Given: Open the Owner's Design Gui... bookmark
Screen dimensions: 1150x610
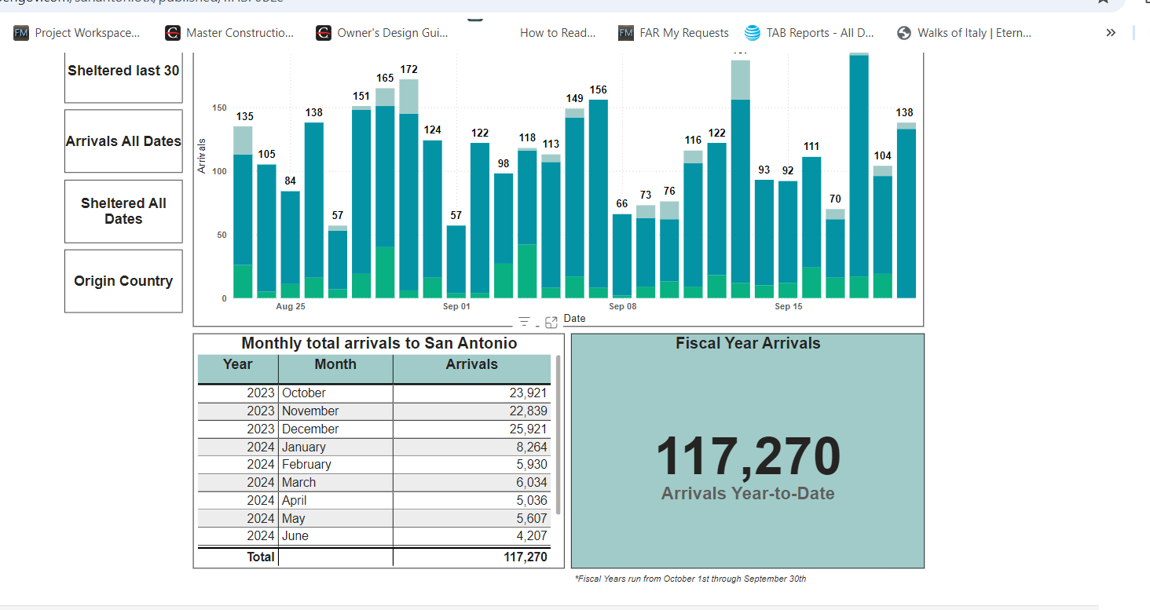Looking at the screenshot, I should pyautogui.click(x=382, y=33).
